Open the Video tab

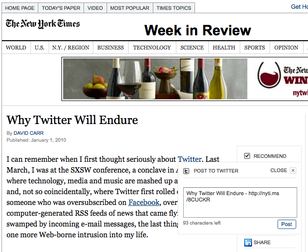pos(95,8)
